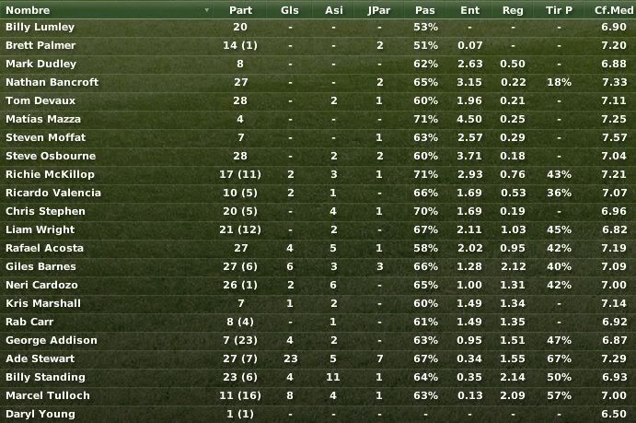Viewport: 636px width, 423px height.
Task: Select Marcel Tulloch in the table
Action: click(x=318, y=395)
